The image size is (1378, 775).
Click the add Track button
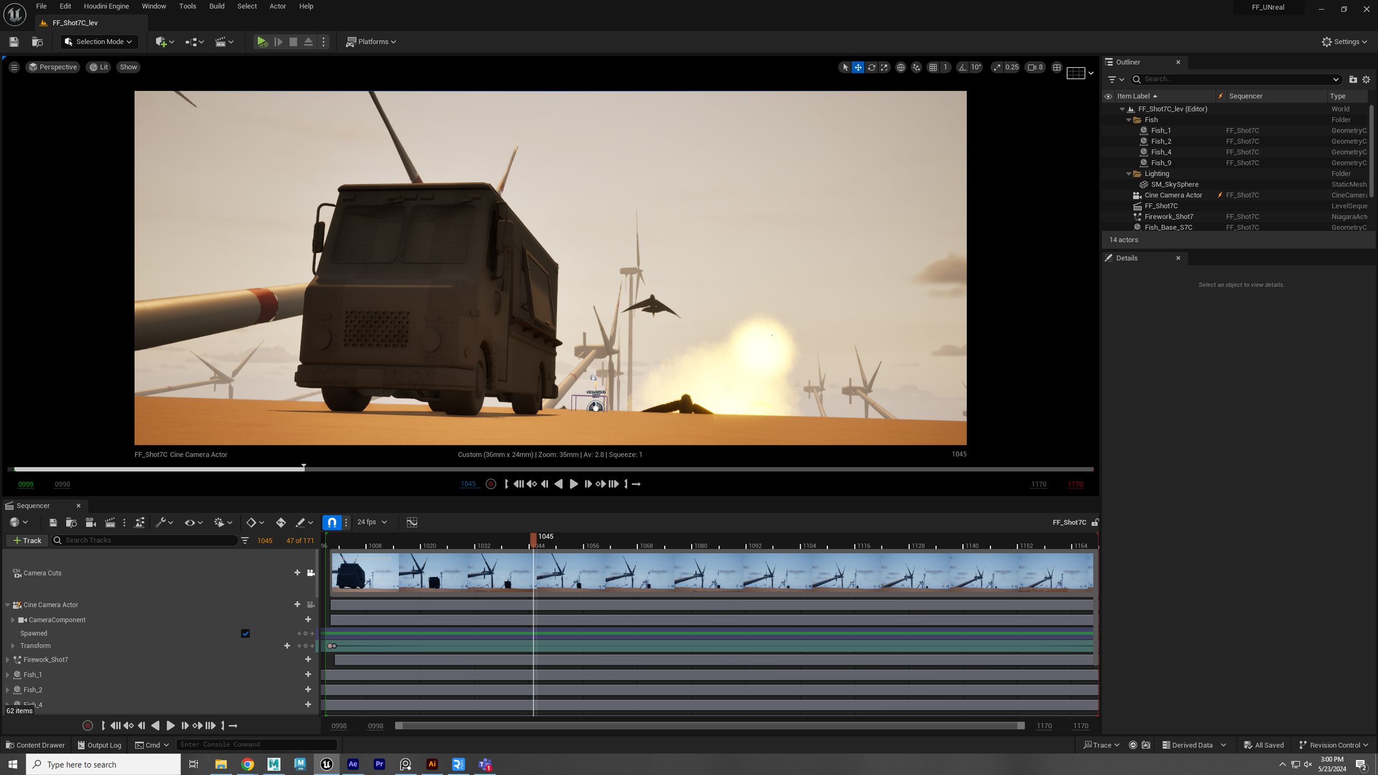coord(27,540)
